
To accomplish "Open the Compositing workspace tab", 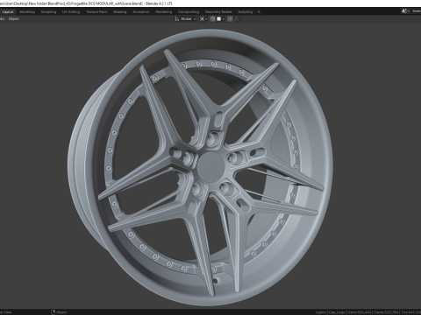I will pos(189,12).
